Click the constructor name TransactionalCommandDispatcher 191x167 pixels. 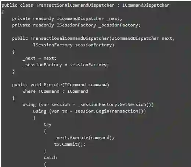pyautogui.click(x=70, y=38)
